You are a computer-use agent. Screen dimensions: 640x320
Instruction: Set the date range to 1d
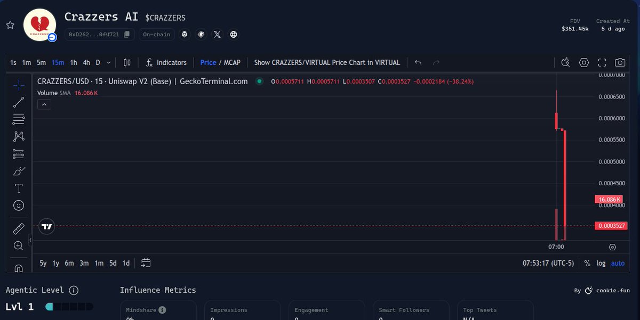[126, 263]
